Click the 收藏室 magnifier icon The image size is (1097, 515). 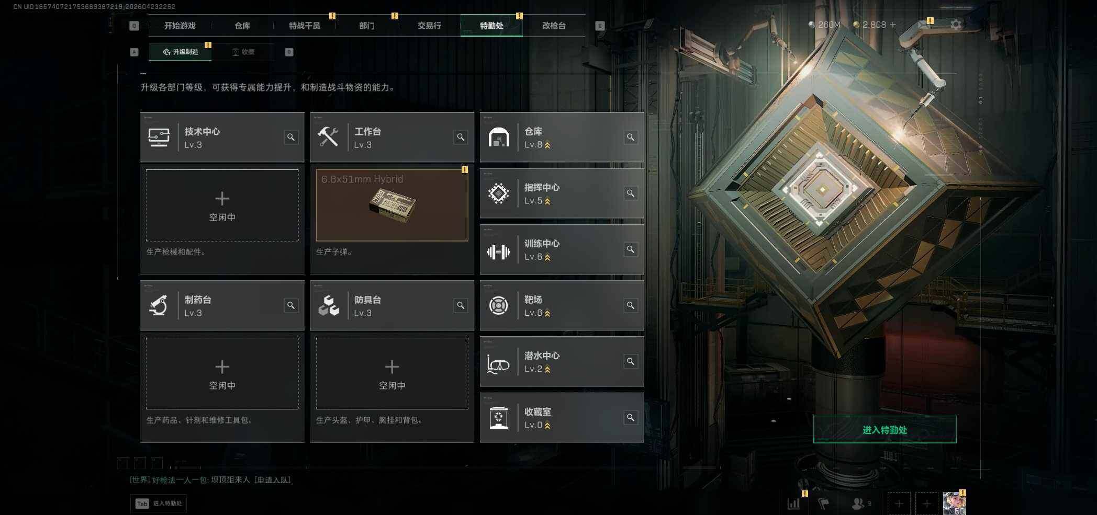pyautogui.click(x=631, y=418)
